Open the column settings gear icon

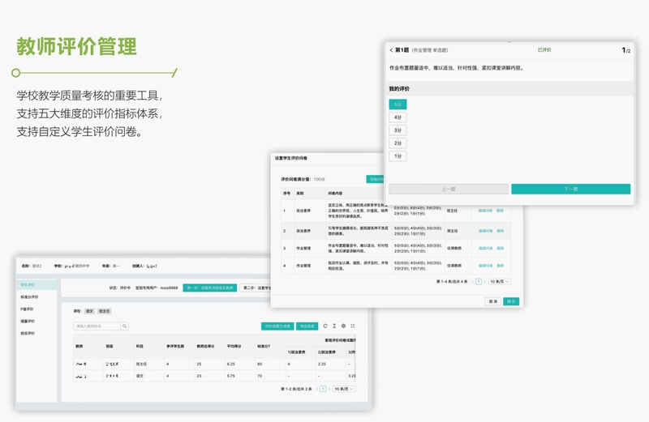coord(343,326)
